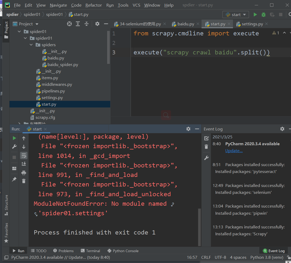Screen dimensions: 291x263
Task: Open the Project panel gear options
Action: (x=97, y=24)
